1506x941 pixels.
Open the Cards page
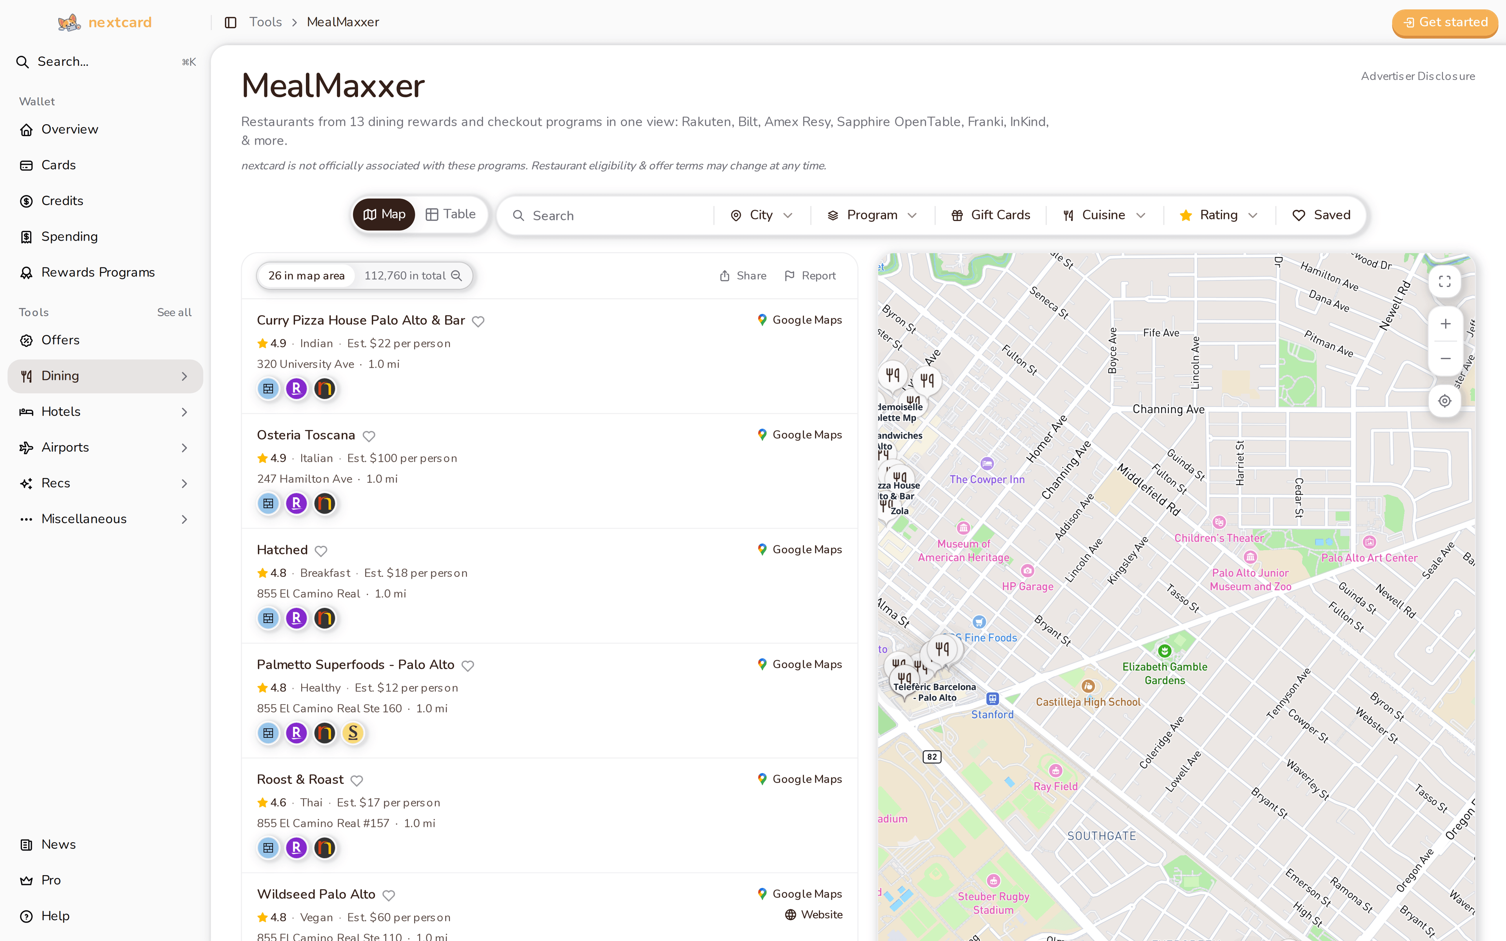(105, 165)
